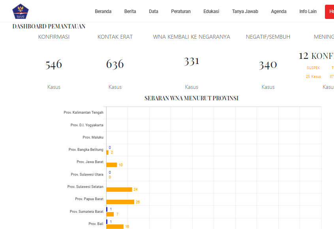Open the Data menu
334x229 pixels.
[x=154, y=11]
